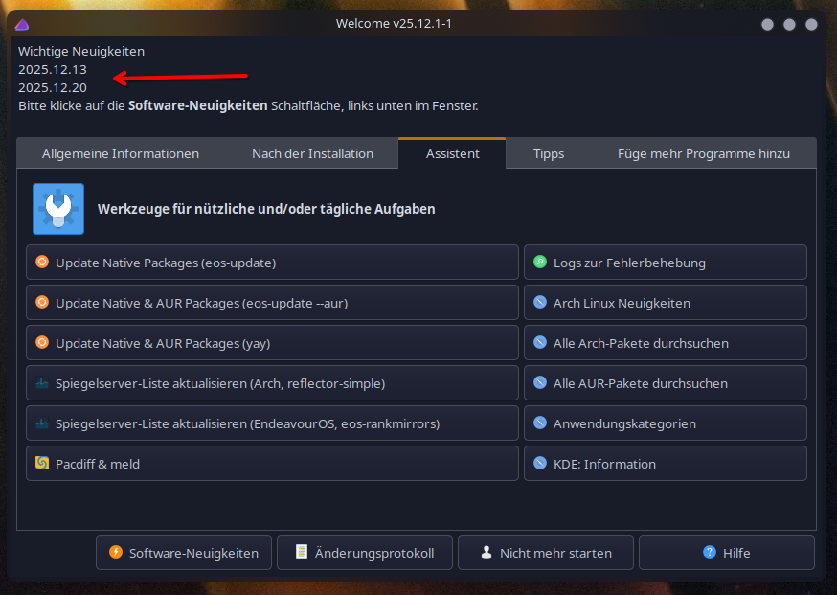Launch EndeavourOS eos-rankmirrors mirror update
The width and height of the screenshot is (837, 595).
272,423
